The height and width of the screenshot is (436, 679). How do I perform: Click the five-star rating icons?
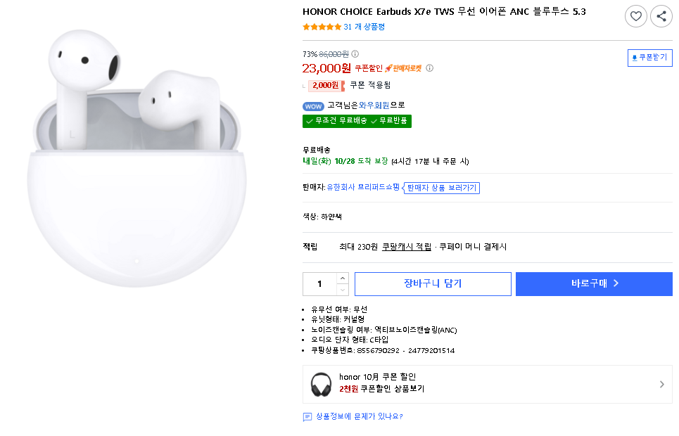pyautogui.click(x=322, y=27)
